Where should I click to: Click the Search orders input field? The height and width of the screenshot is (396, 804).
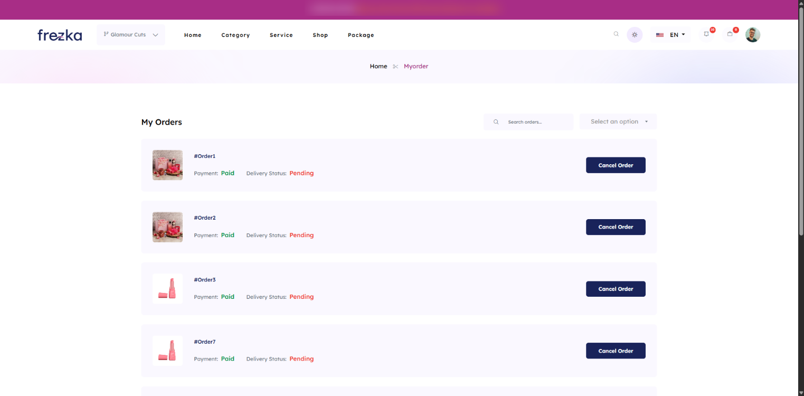(536, 122)
